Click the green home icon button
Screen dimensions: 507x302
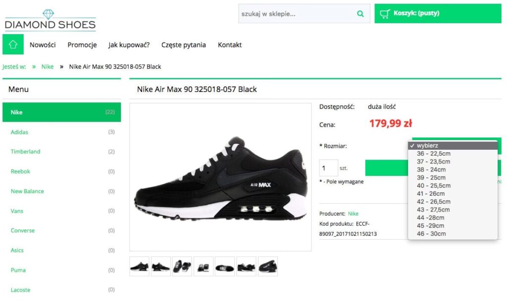click(13, 44)
